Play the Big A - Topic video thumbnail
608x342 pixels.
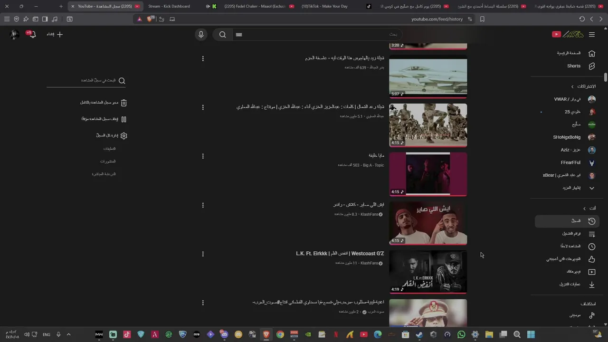tap(428, 174)
